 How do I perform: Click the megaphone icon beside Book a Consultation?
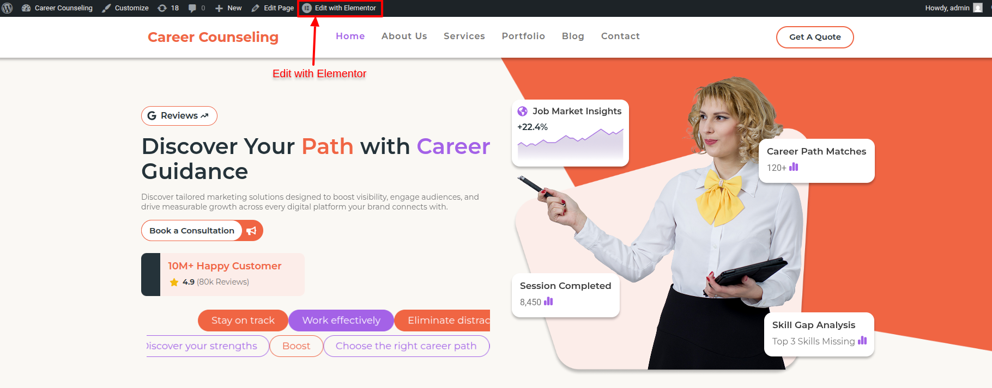(x=251, y=231)
